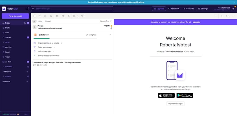Open Labels settings gear icon
The width and height of the screenshot is (237, 116).
click(x=28, y=77)
